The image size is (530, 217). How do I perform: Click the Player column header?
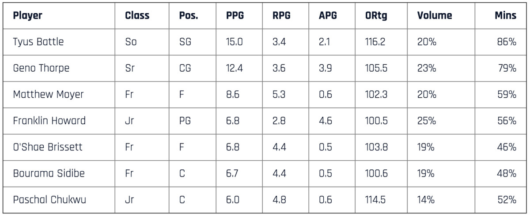coord(27,16)
